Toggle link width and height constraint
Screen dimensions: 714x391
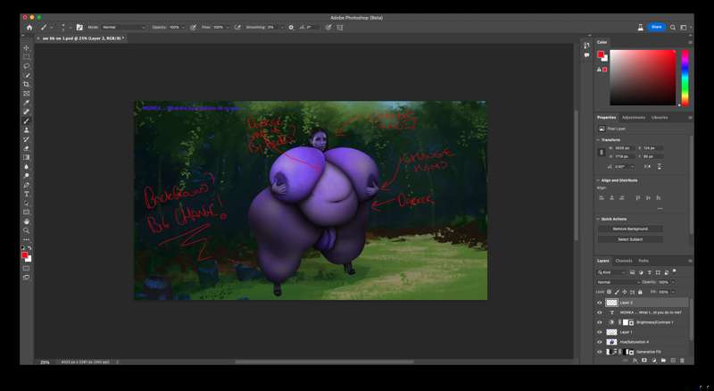tap(601, 153)
